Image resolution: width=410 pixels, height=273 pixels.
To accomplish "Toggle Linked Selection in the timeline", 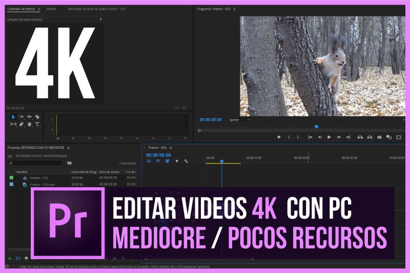I will coord(168,161).
